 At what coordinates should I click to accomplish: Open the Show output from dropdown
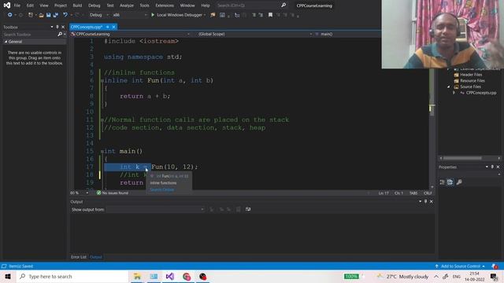[x=155, y=210]
